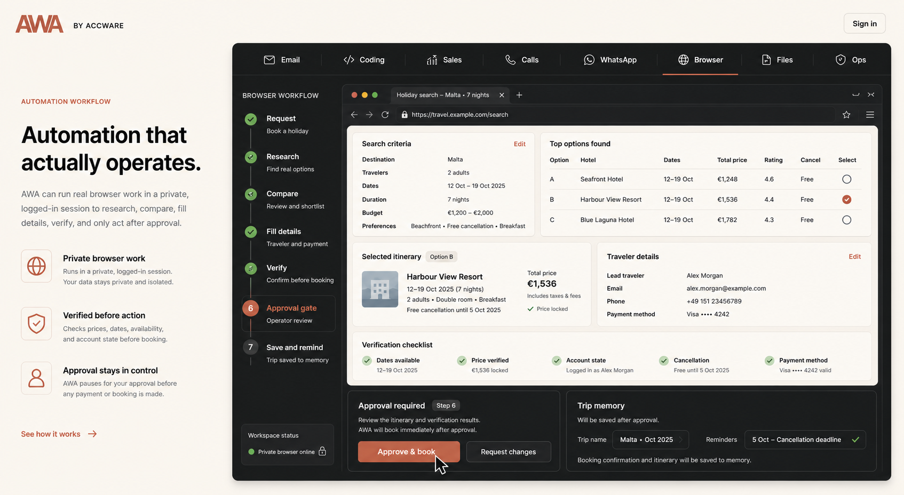Image resolution: width=904 pixels, height=495 pixels.
Task: Open the browser hamburger menu
Action: coord(870,115)
